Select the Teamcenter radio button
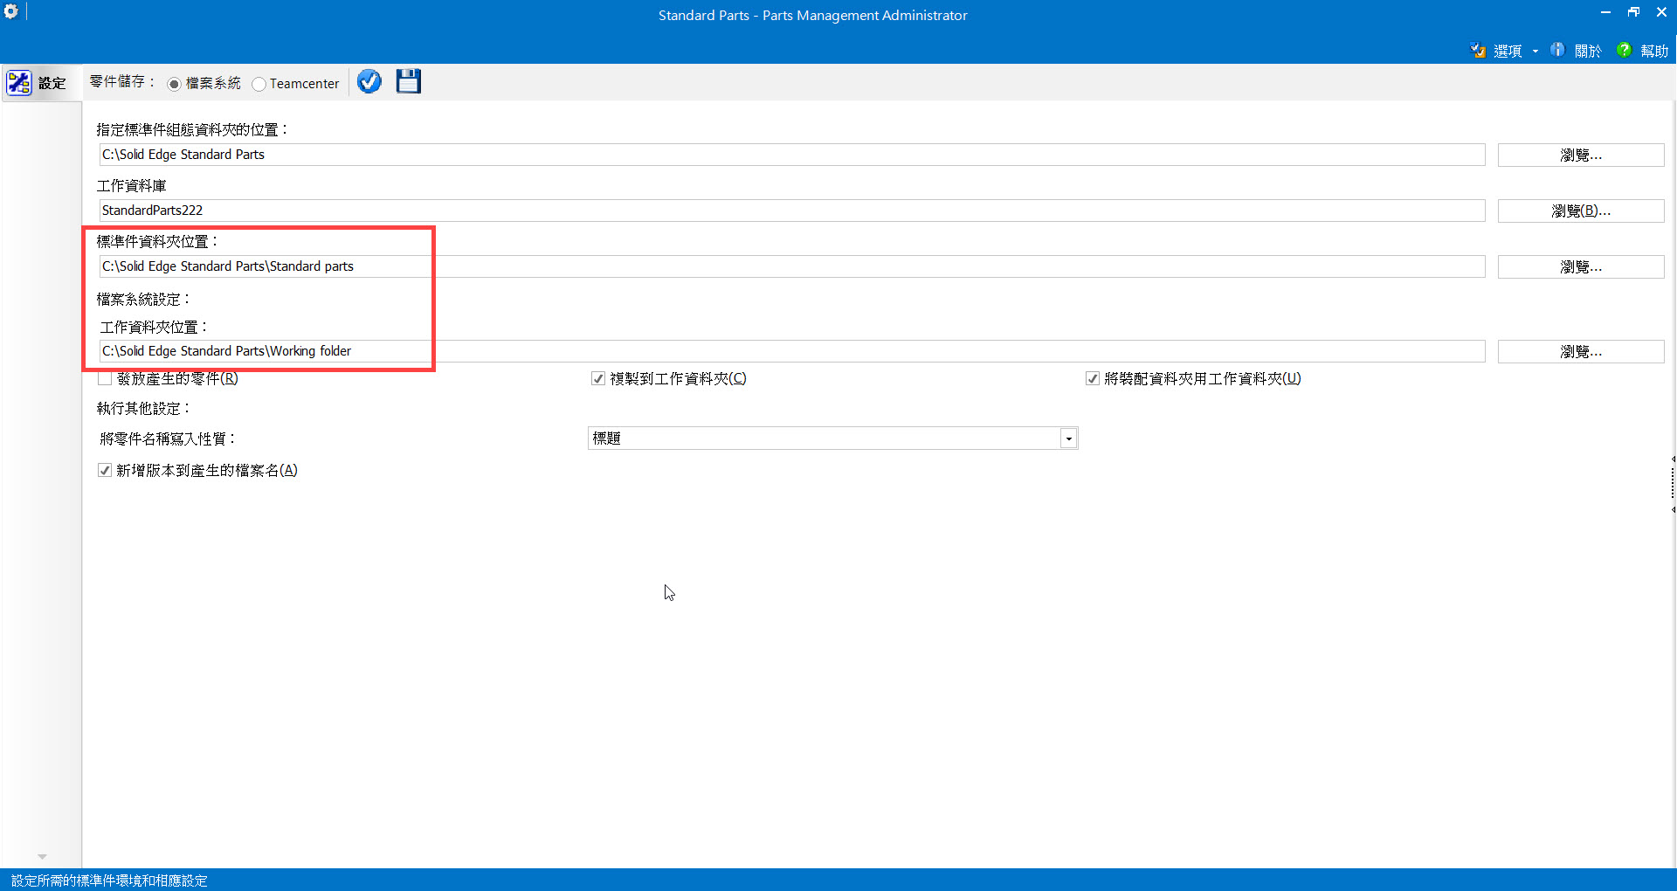The width and height of the screenshot is (1677, 891). pyautogui.click(x=259, y=84)
